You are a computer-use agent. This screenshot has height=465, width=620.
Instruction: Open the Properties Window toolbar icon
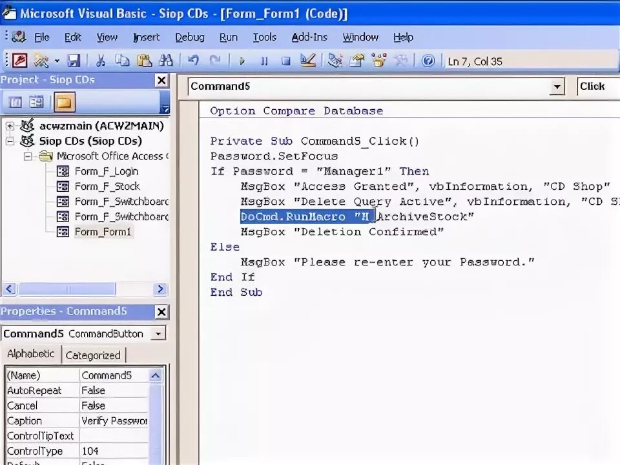click(356, 61)
